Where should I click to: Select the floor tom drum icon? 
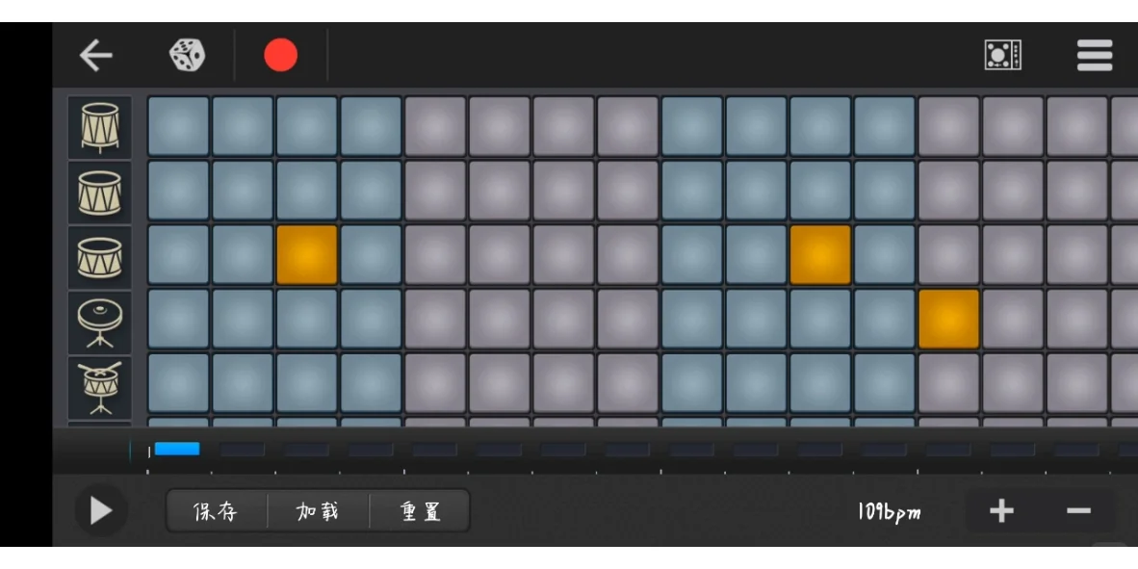point(100,128)
